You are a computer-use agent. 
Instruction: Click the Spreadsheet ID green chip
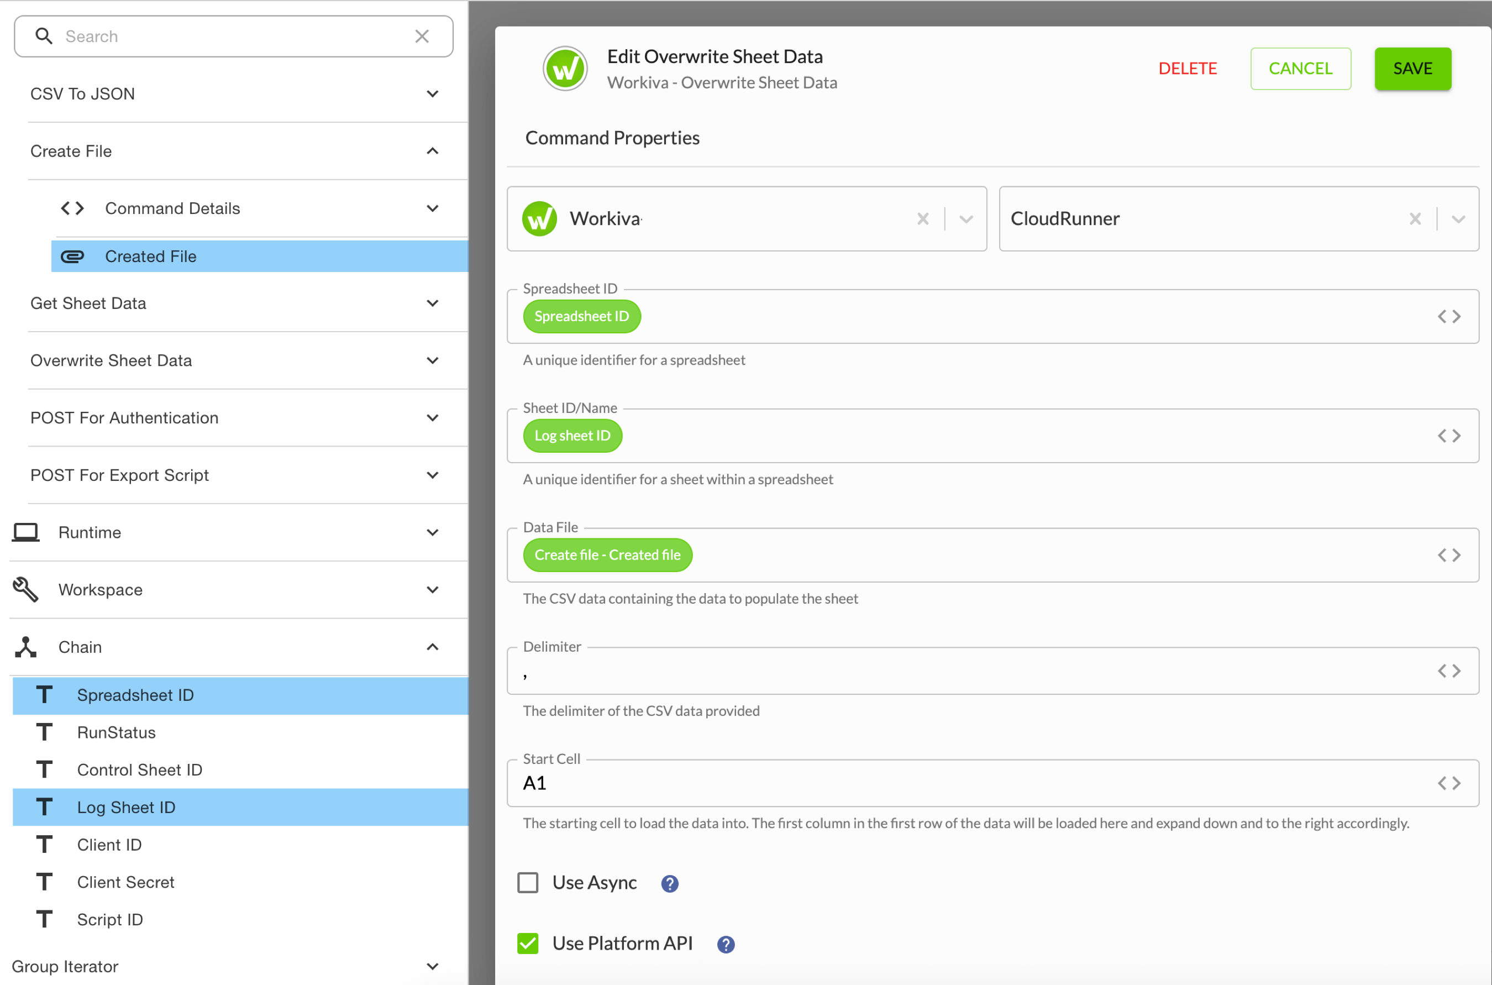click(581, 316)
